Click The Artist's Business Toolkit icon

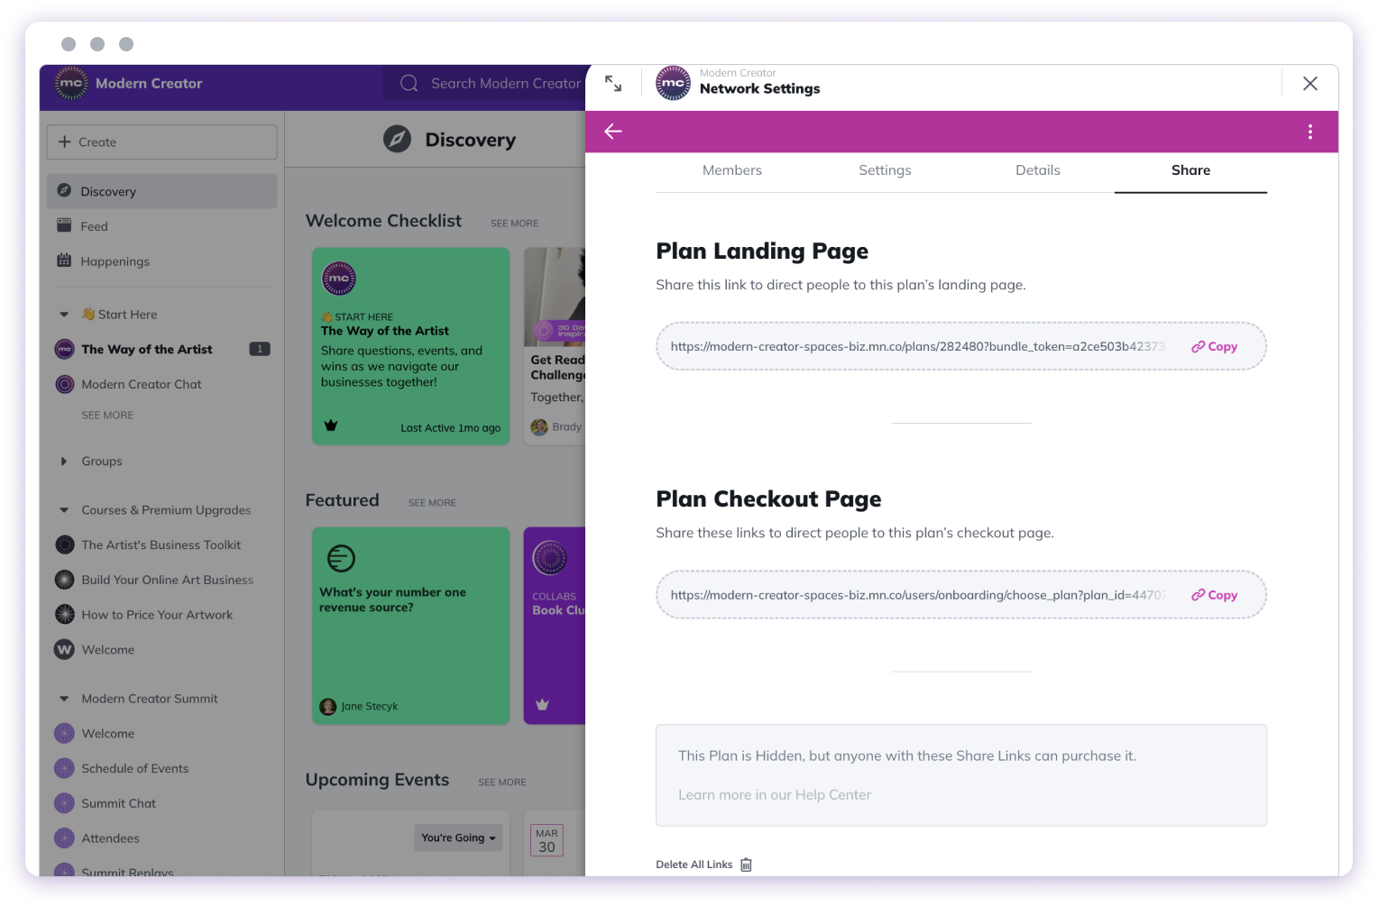pos(65,545)
